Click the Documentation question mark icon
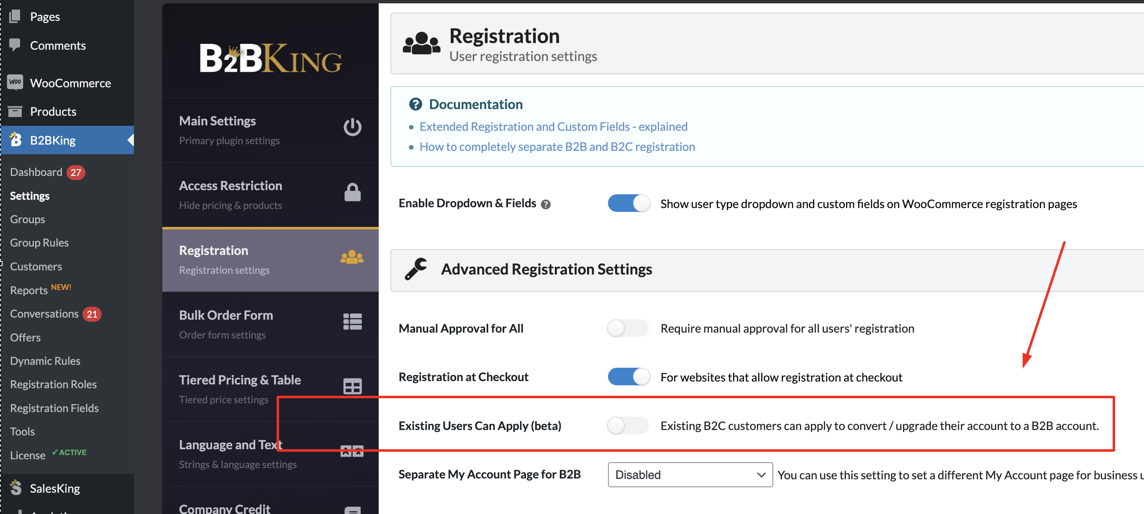The image size is (1144, 514). [x=415, y=104]
